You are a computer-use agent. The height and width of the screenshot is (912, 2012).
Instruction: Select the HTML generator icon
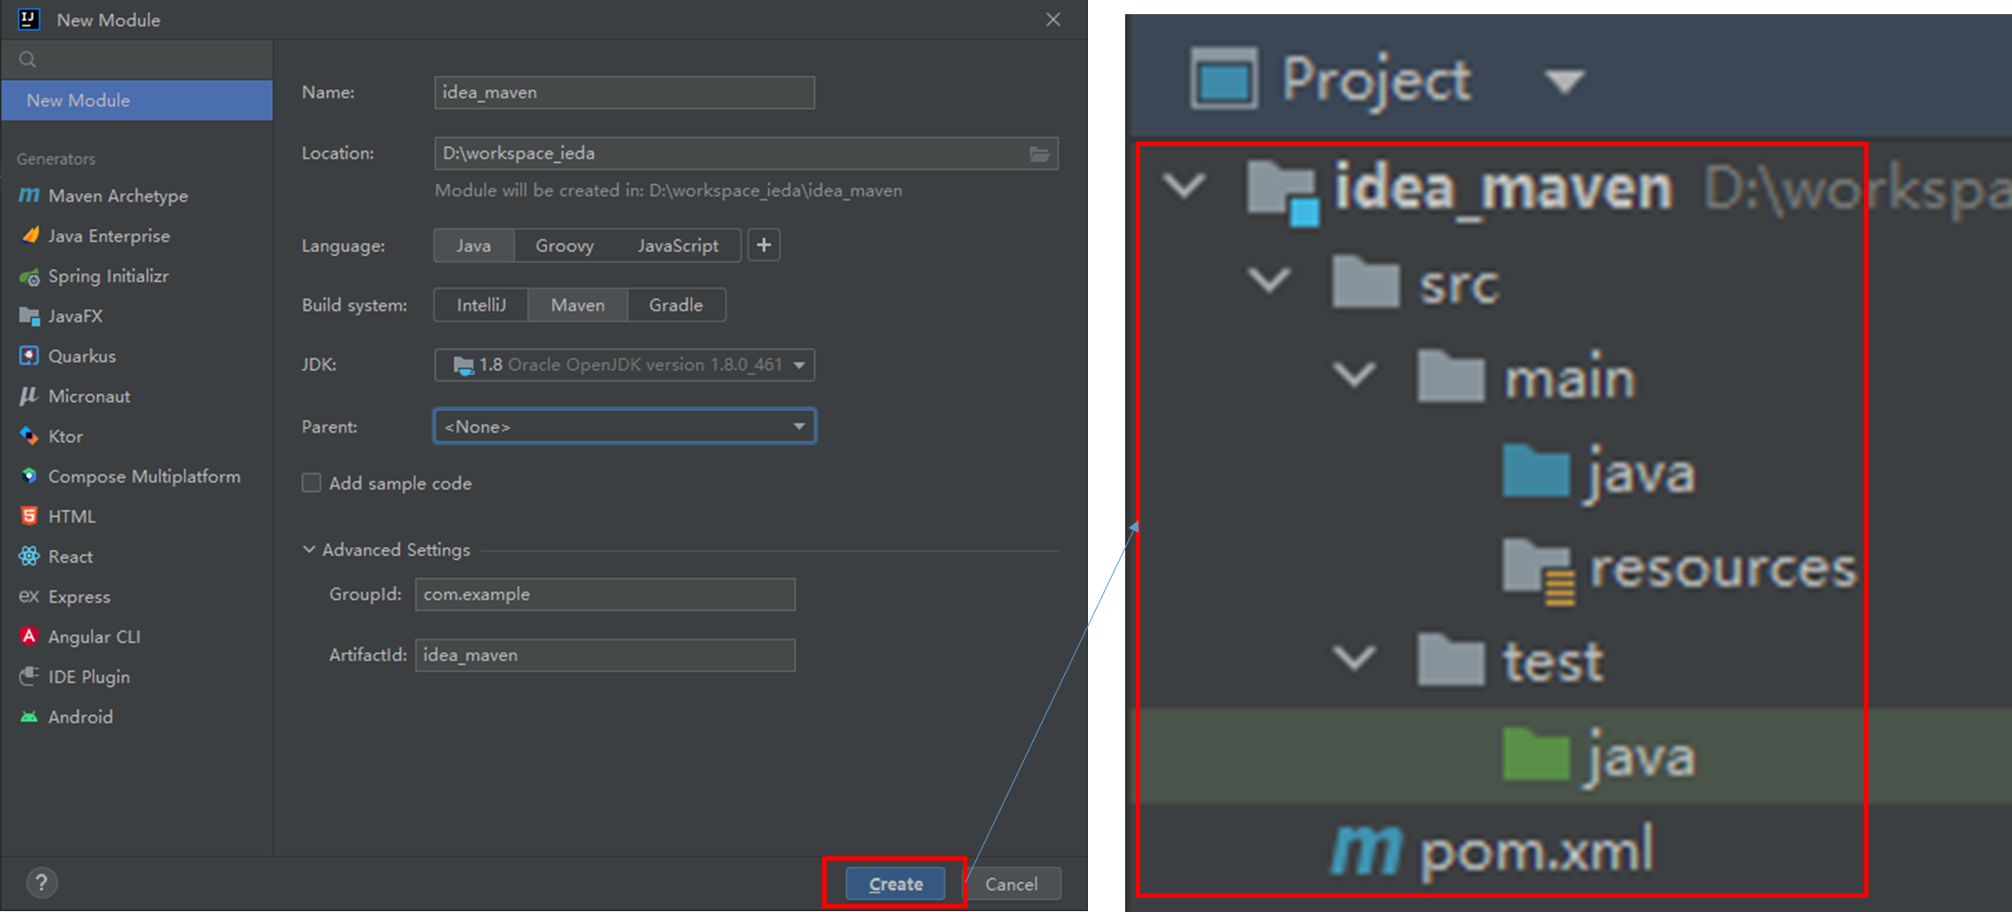(29, 516)
